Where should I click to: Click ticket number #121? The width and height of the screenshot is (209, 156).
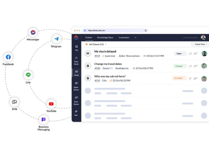(97, 56)
